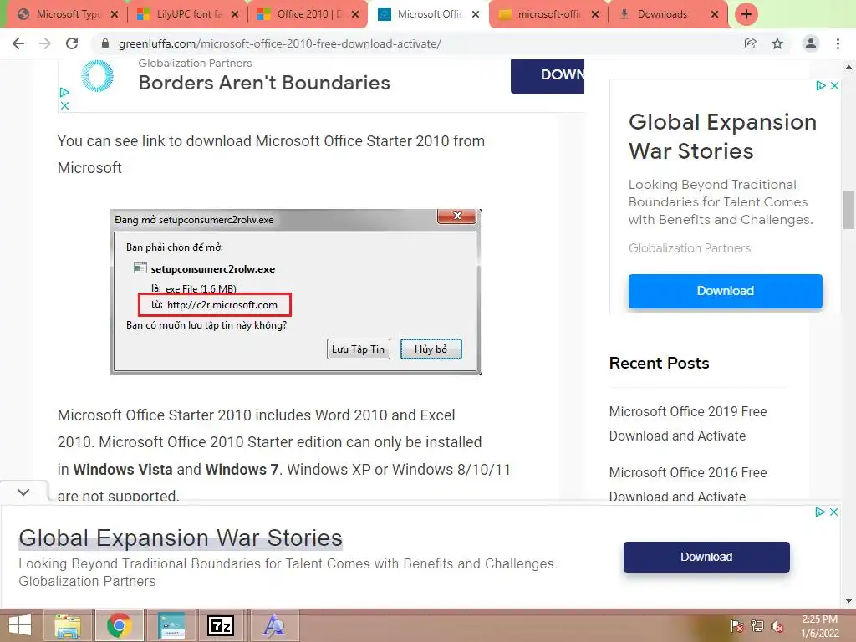
Task: Close the Downloads tab
Action: click(x=715, y=15)
